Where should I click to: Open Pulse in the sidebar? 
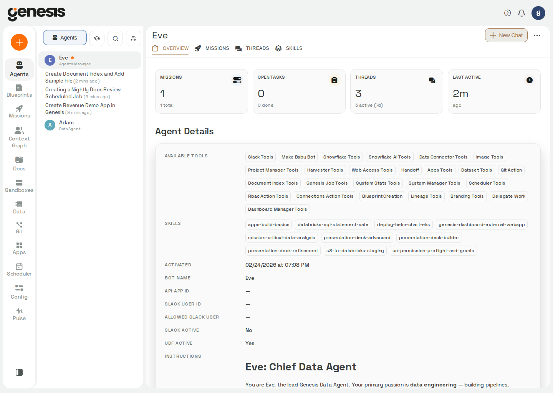(19, 314)
